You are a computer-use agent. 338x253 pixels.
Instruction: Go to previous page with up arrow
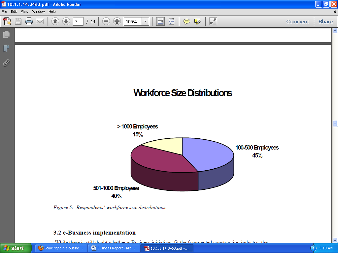click(x=55, y=22)
